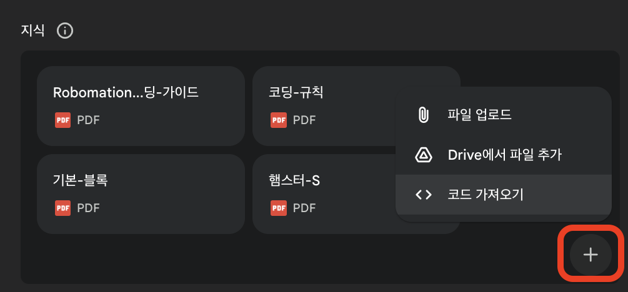Click the PDF text label under 햄스터-S

(x=304, y=207)
